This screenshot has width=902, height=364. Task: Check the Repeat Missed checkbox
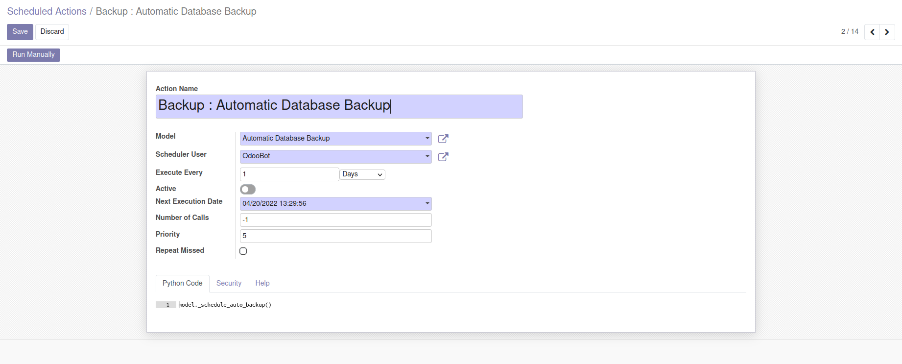point(243,251)
